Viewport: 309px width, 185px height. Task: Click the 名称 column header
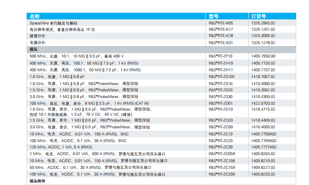click(x=35, y=16)
